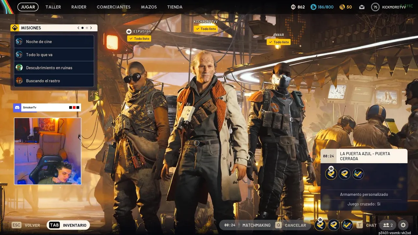Open the COMERCIANTES tab
The width and height of the screenshot is (418, 235).
tap(114, 7)
